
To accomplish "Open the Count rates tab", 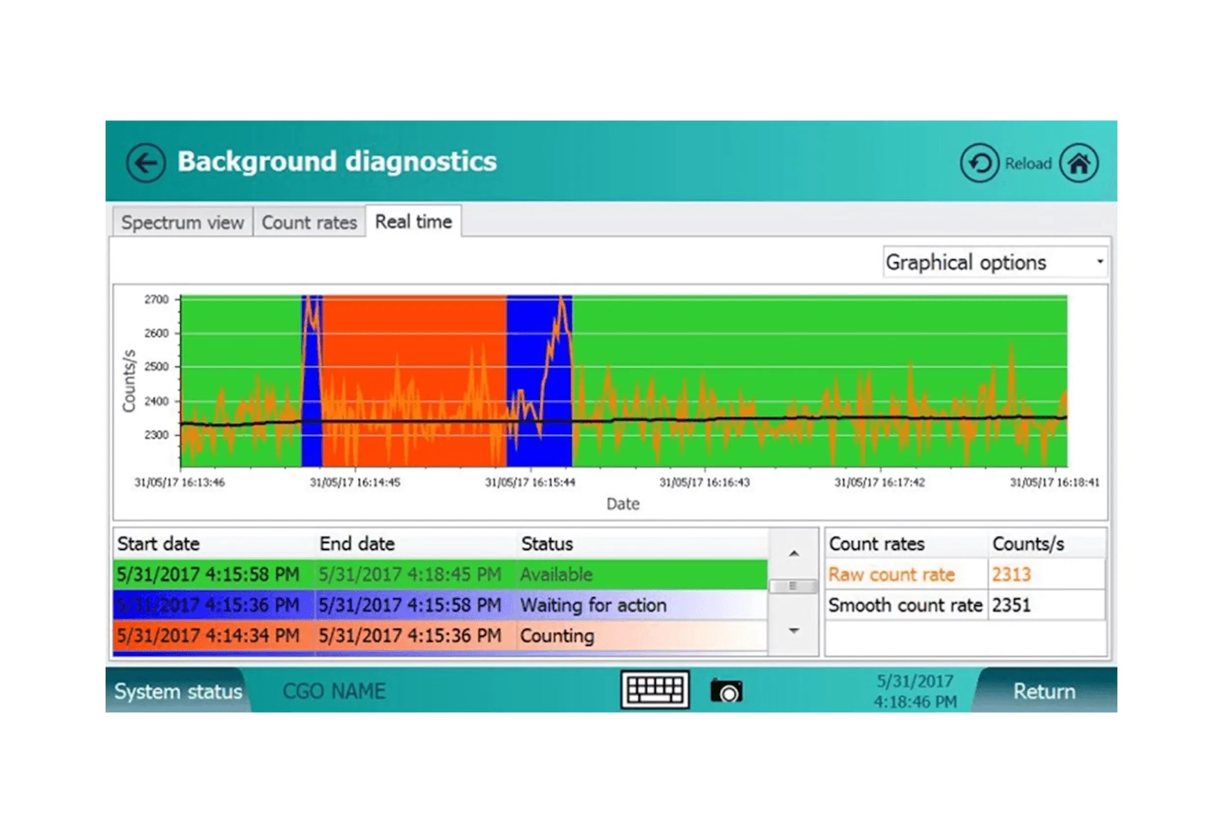I will (309, 222).
